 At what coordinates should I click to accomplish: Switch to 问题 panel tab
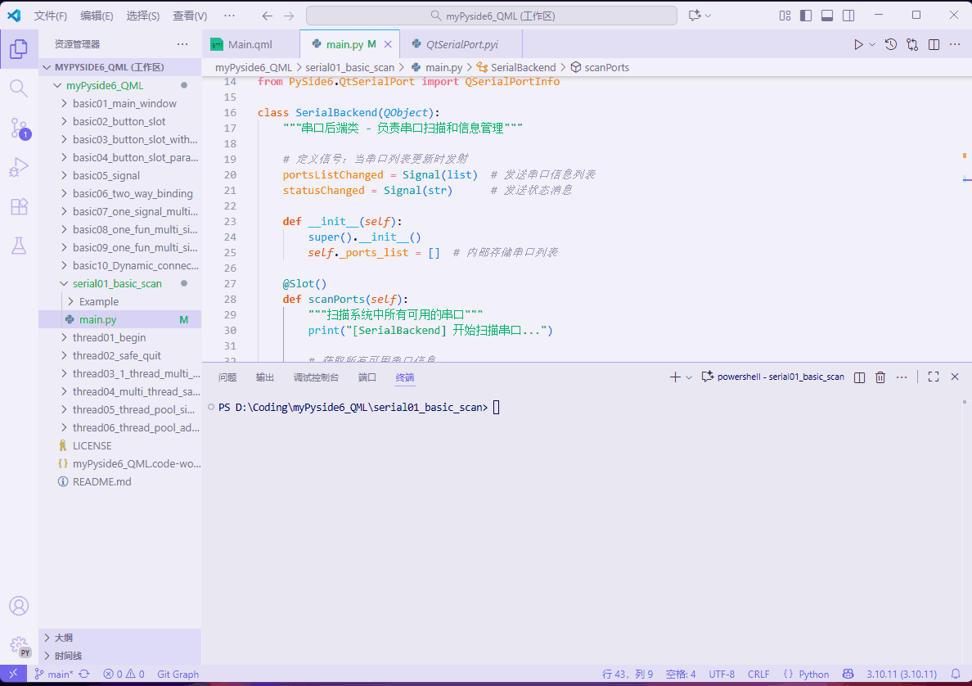pyautogui.click(x=227, y=377)
